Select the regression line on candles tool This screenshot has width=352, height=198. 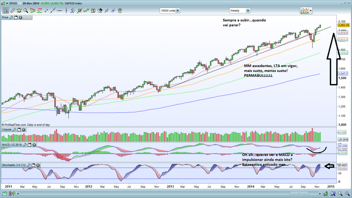coord(86,10)
